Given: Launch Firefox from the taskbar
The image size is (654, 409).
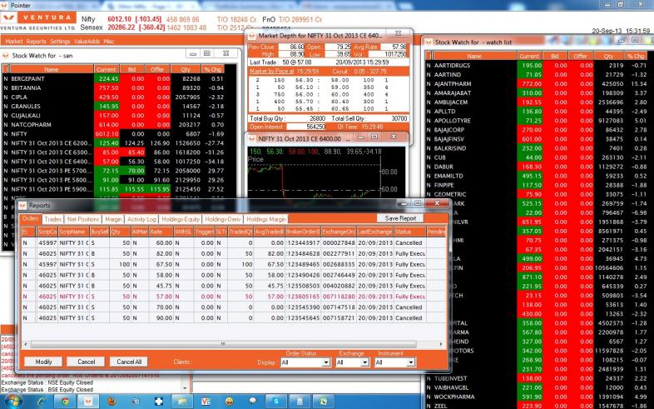Looking at the screenshot, I should click(111, 402).
